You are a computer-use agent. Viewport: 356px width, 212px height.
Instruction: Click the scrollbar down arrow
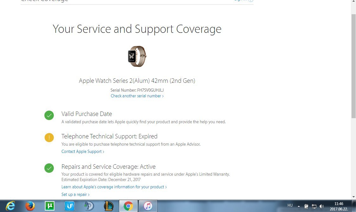353,197
